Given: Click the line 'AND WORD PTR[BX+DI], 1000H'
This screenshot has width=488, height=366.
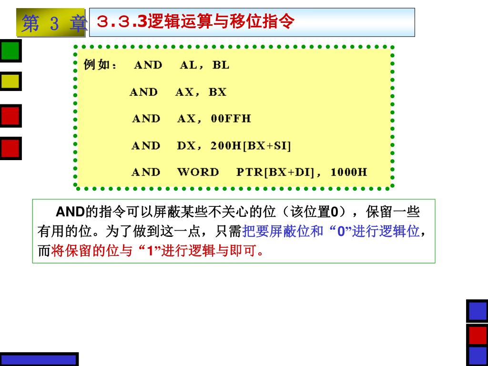Looking at the screenshot, I should pyautogui.click(x=249, y=172).
